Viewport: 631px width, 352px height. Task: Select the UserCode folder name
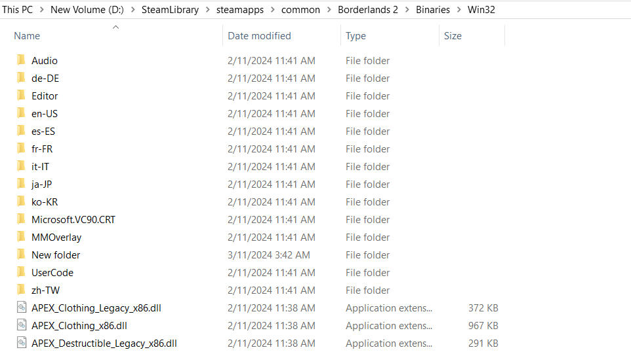pos(52,273)
